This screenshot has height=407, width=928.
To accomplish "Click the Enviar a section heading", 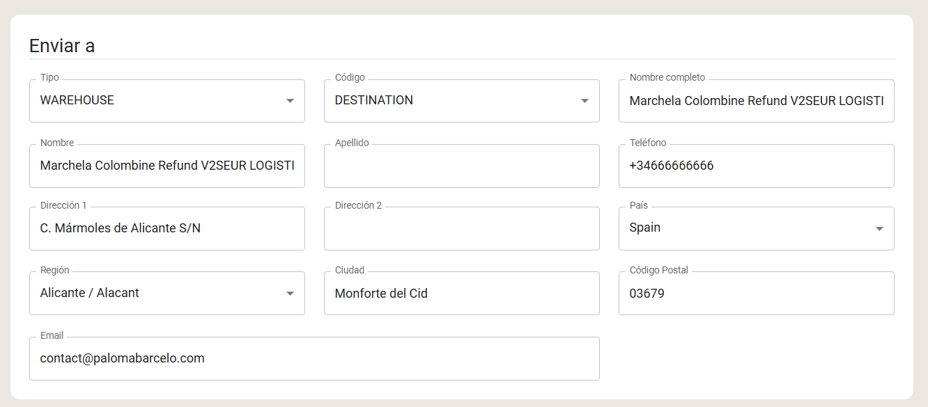I will point(62,46).
